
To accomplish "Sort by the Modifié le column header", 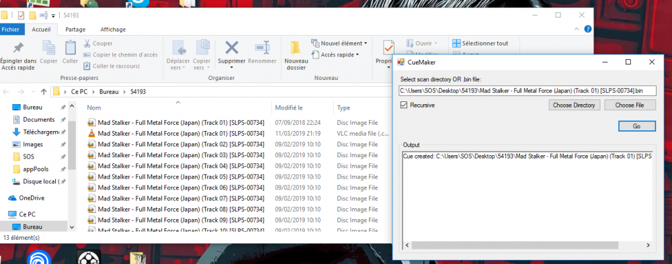I will (289, 107).
